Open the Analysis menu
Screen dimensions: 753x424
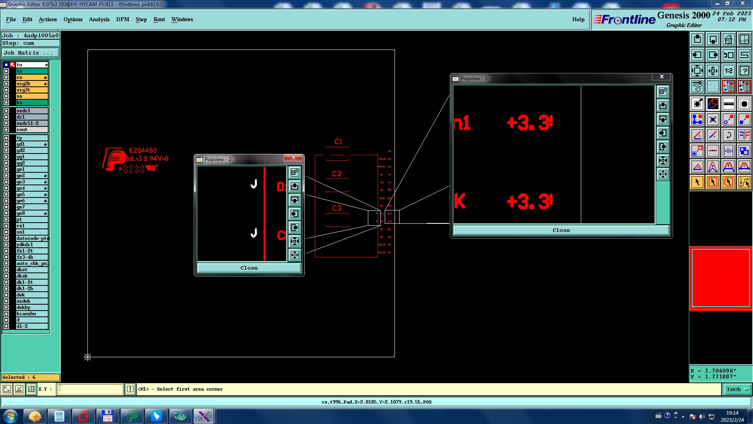(x=99, y=19)
